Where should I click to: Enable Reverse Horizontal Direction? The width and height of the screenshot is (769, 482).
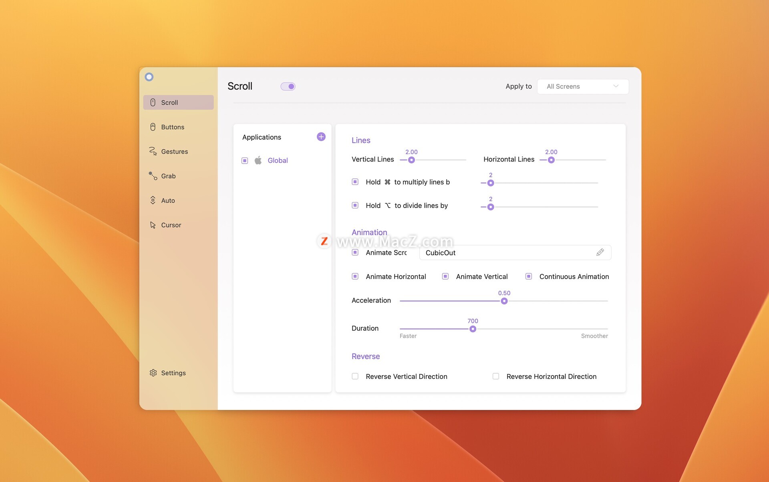[x=496, y=376]
